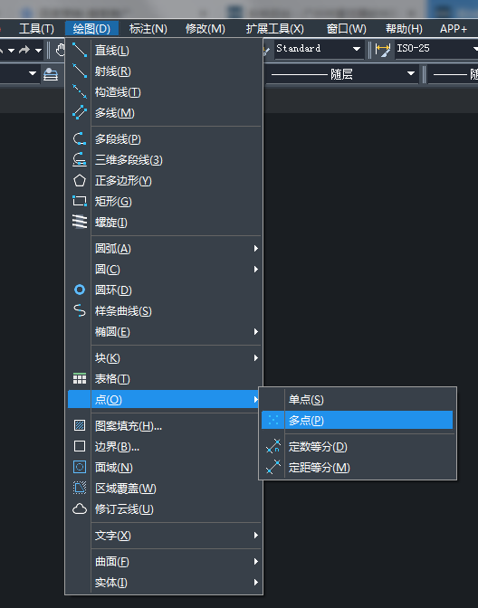This screenshot has width=478, height=608.
Task: Click the Boundary (边界) square icon
Action: tap(80, 446)
